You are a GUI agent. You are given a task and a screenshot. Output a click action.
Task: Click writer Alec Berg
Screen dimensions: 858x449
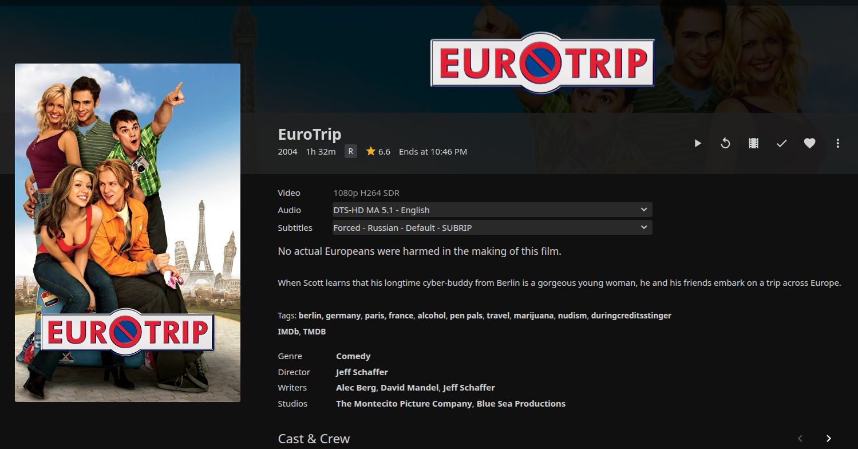coord(355,388)
